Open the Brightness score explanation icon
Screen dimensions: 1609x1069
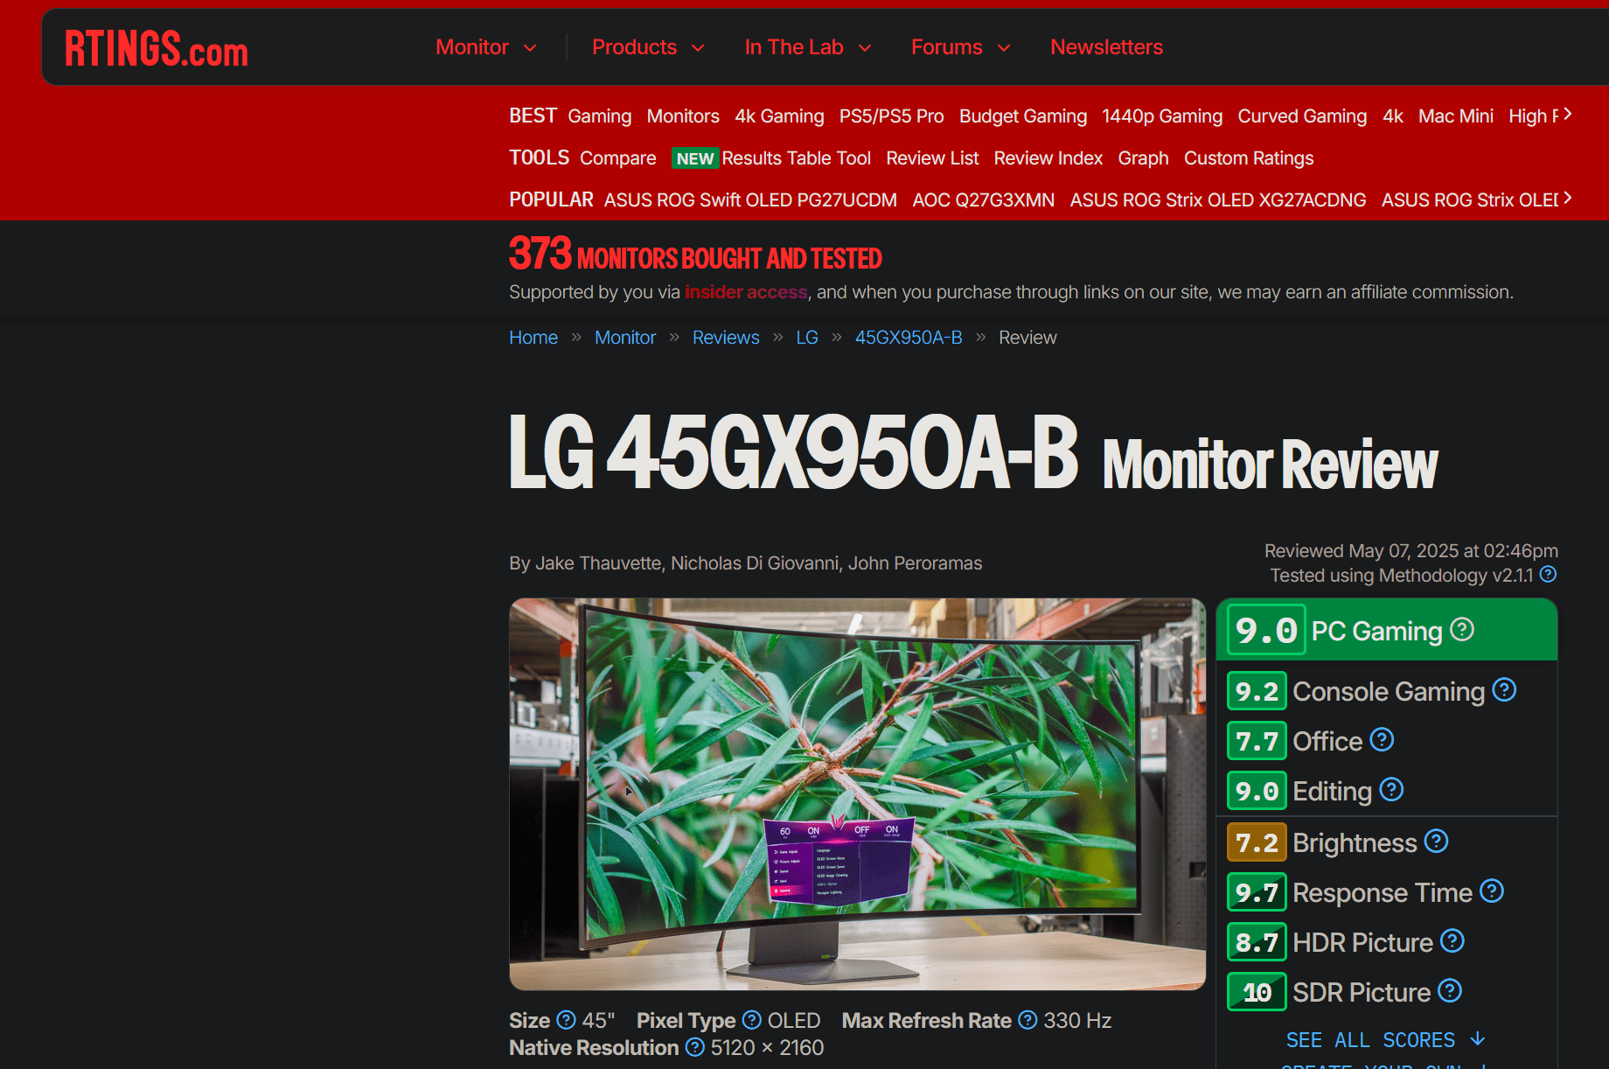[1435, 842]
